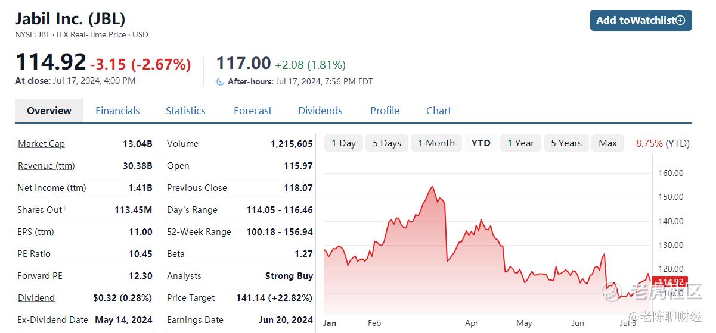
Task: Open the Revenue (ttm) link
Action: click(x=47, y=166)
